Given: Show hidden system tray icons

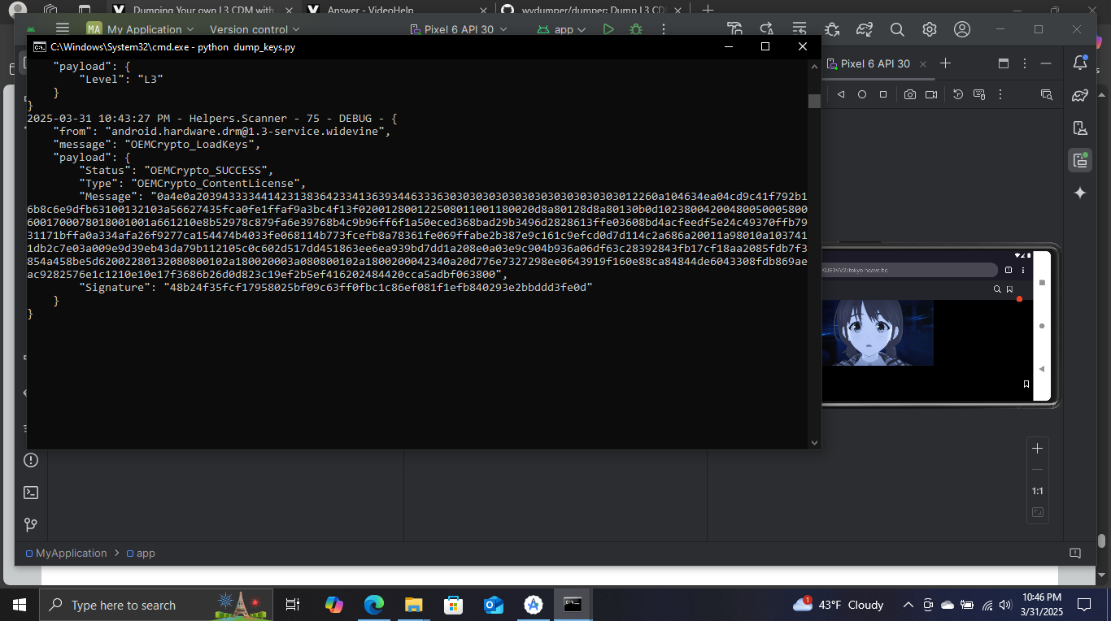Looking at the screenshot, I should tap(908, 605).
